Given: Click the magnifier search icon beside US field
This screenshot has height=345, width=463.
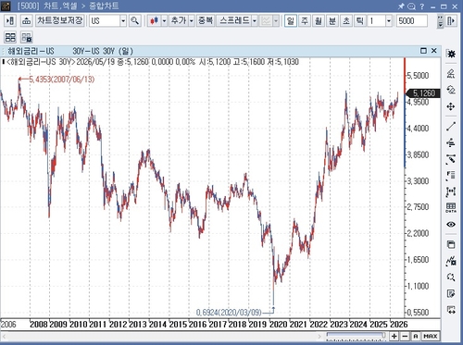Looking at the screenshot, I should coord(134,21).
